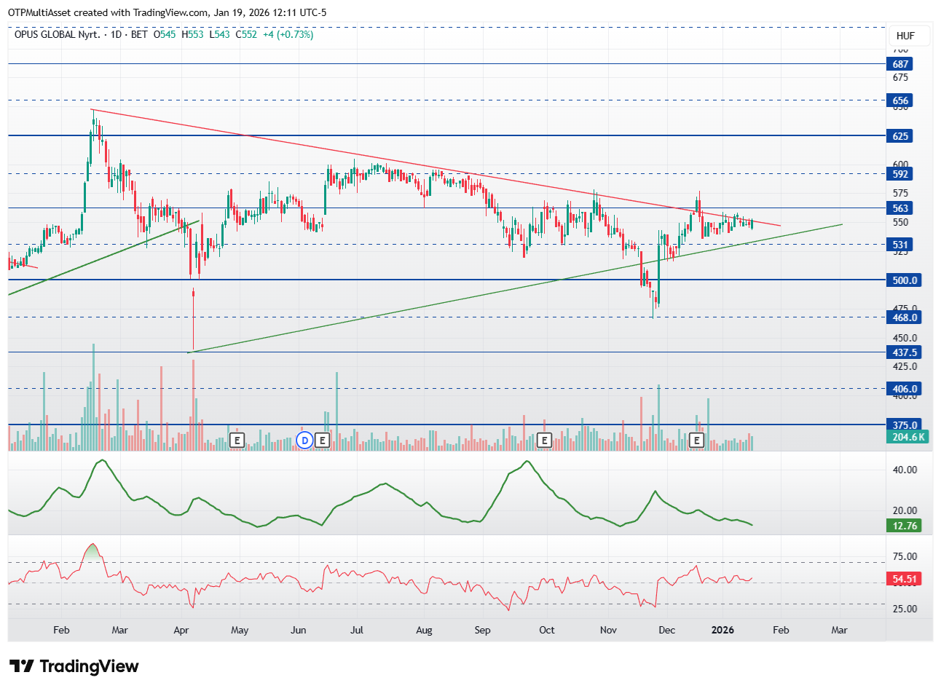Select the 625 price level label
This screenshot has width=941, height=691.
coord(900,136)
